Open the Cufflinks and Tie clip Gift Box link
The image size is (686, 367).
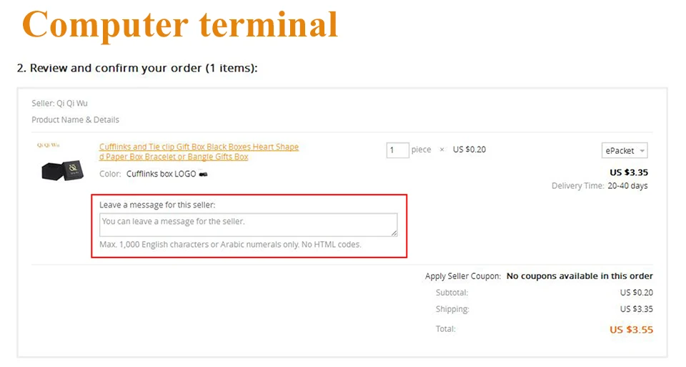click(x=199, y=152)
